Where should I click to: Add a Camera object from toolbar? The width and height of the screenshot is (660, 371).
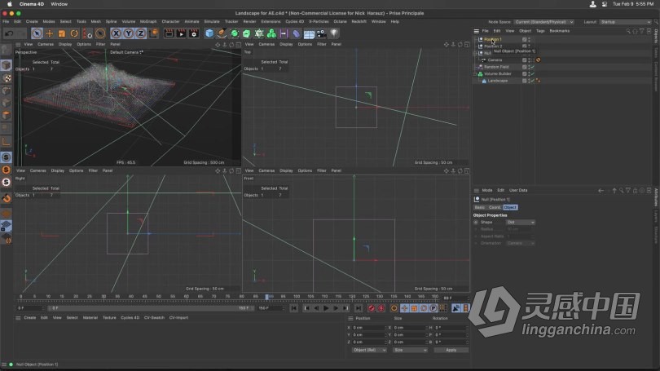coord(322,33)
